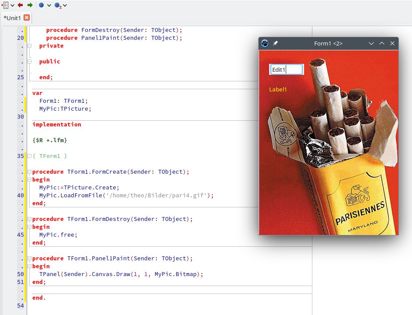
Task: Collapse the public section fold marker
Action: 30,62
